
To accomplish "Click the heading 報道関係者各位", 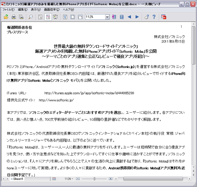I will coord(19,28).
